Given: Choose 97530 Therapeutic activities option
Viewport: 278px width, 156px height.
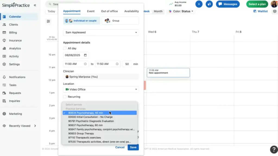Looking at the screenshot, I should [x=100, y=142].
